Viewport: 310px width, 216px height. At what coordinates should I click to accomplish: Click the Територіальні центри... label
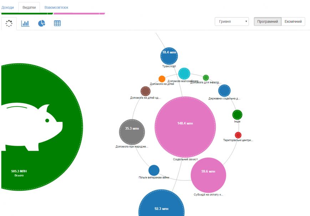(x=238, y=140)
